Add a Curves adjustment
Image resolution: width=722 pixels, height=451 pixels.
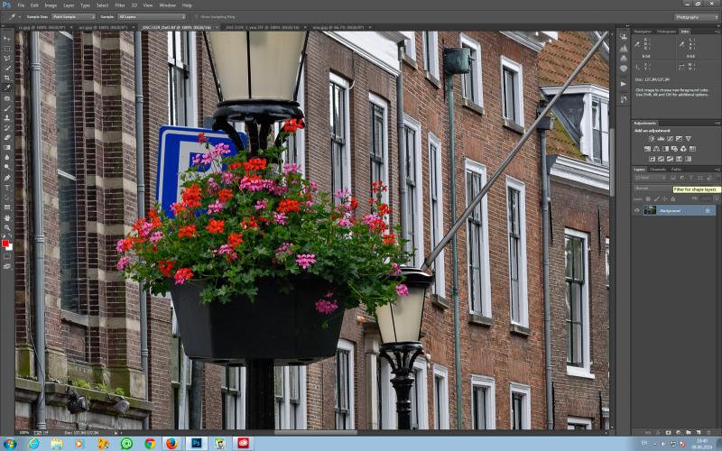pyautogui.click(x=670, y=139)
